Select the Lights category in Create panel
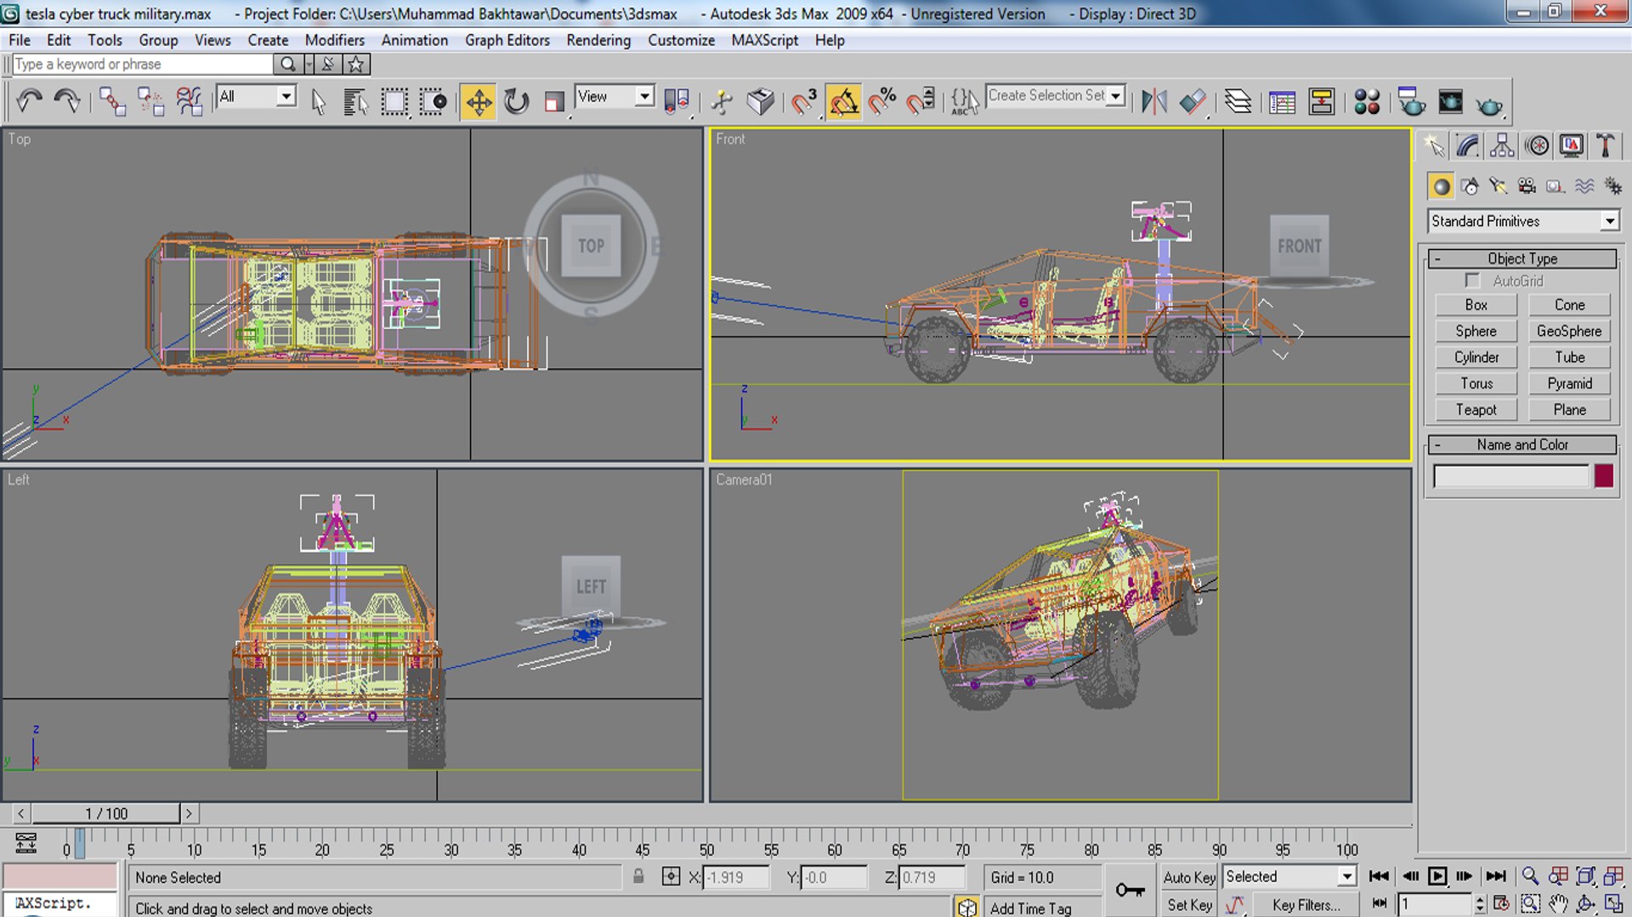The height and width of the screenshot is (917, 1632). [1498, 186]
